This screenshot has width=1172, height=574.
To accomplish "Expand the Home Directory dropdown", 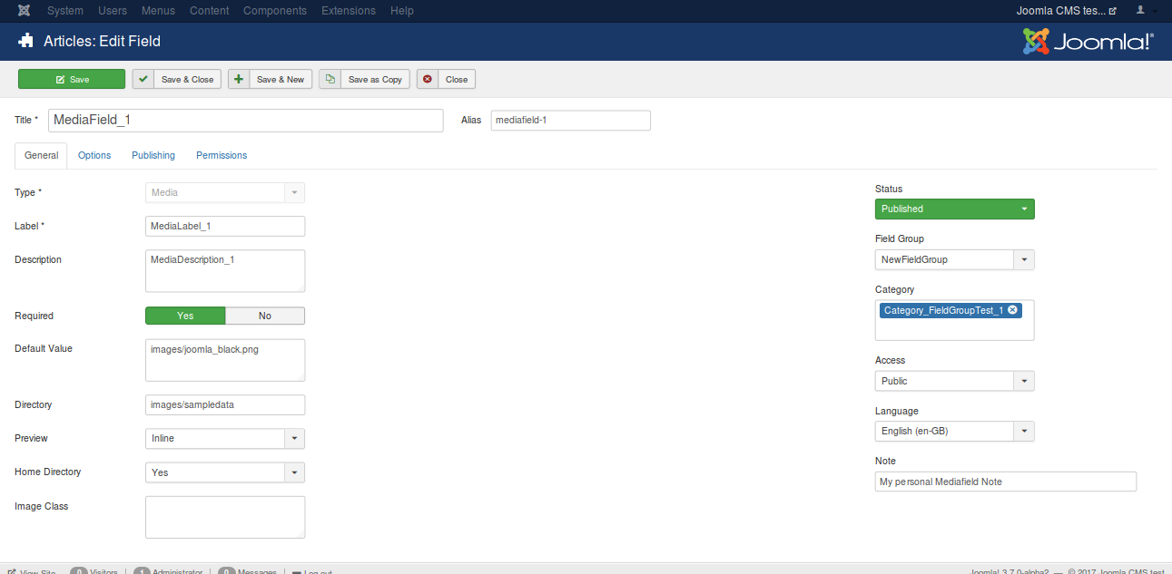I will pos(294,472).
